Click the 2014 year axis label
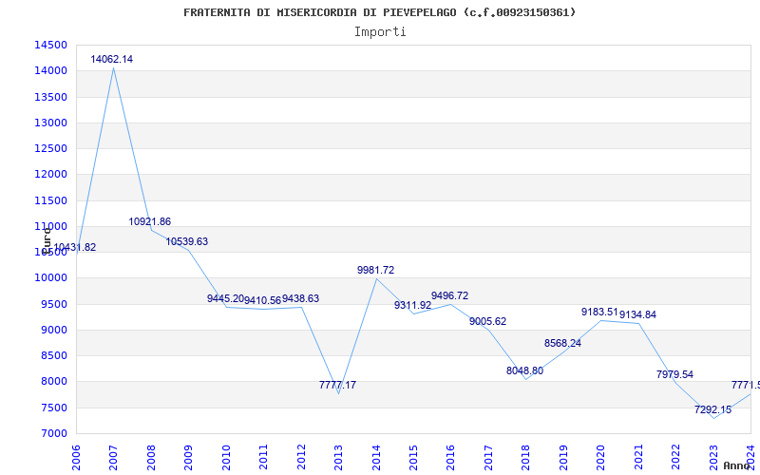760x475 pixels. pos(376,458)
